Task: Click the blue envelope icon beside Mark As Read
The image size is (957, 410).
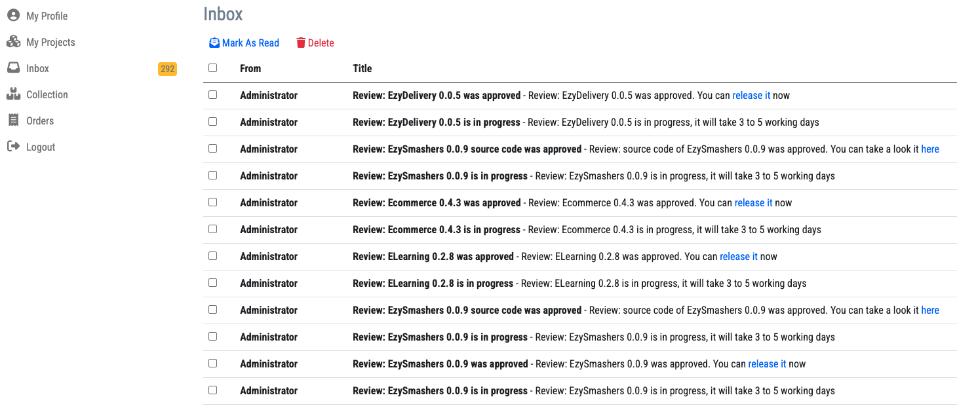Action: click(214, 43)
